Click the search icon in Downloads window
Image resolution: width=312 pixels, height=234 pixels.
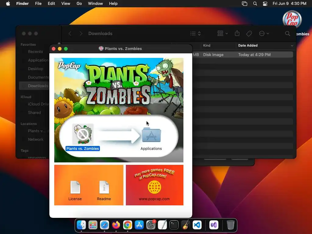click(288, 34)
